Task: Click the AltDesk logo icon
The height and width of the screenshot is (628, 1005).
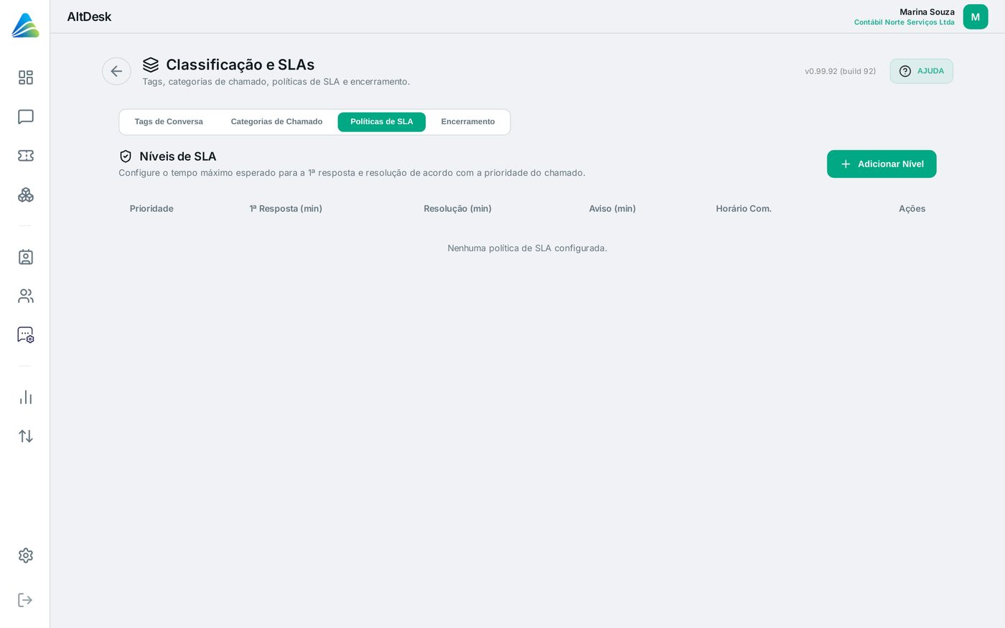Action: (25, 25)
